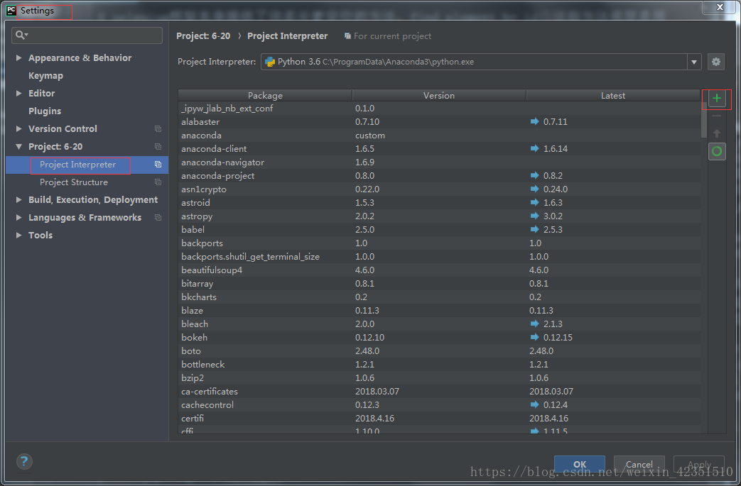Click Project: 6-20 breadcrumb link
Screen dimensions: 741x486
[203, 36]
